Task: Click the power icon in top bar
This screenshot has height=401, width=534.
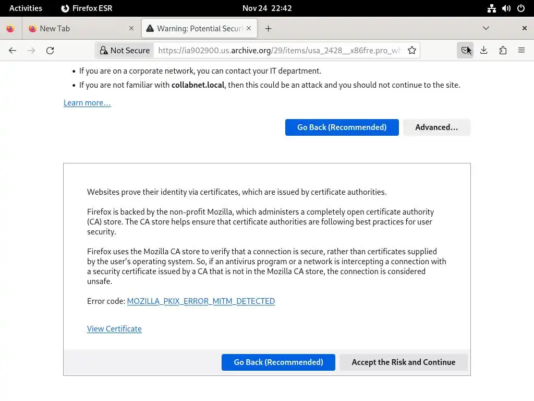Action: [x=521, y=8]
